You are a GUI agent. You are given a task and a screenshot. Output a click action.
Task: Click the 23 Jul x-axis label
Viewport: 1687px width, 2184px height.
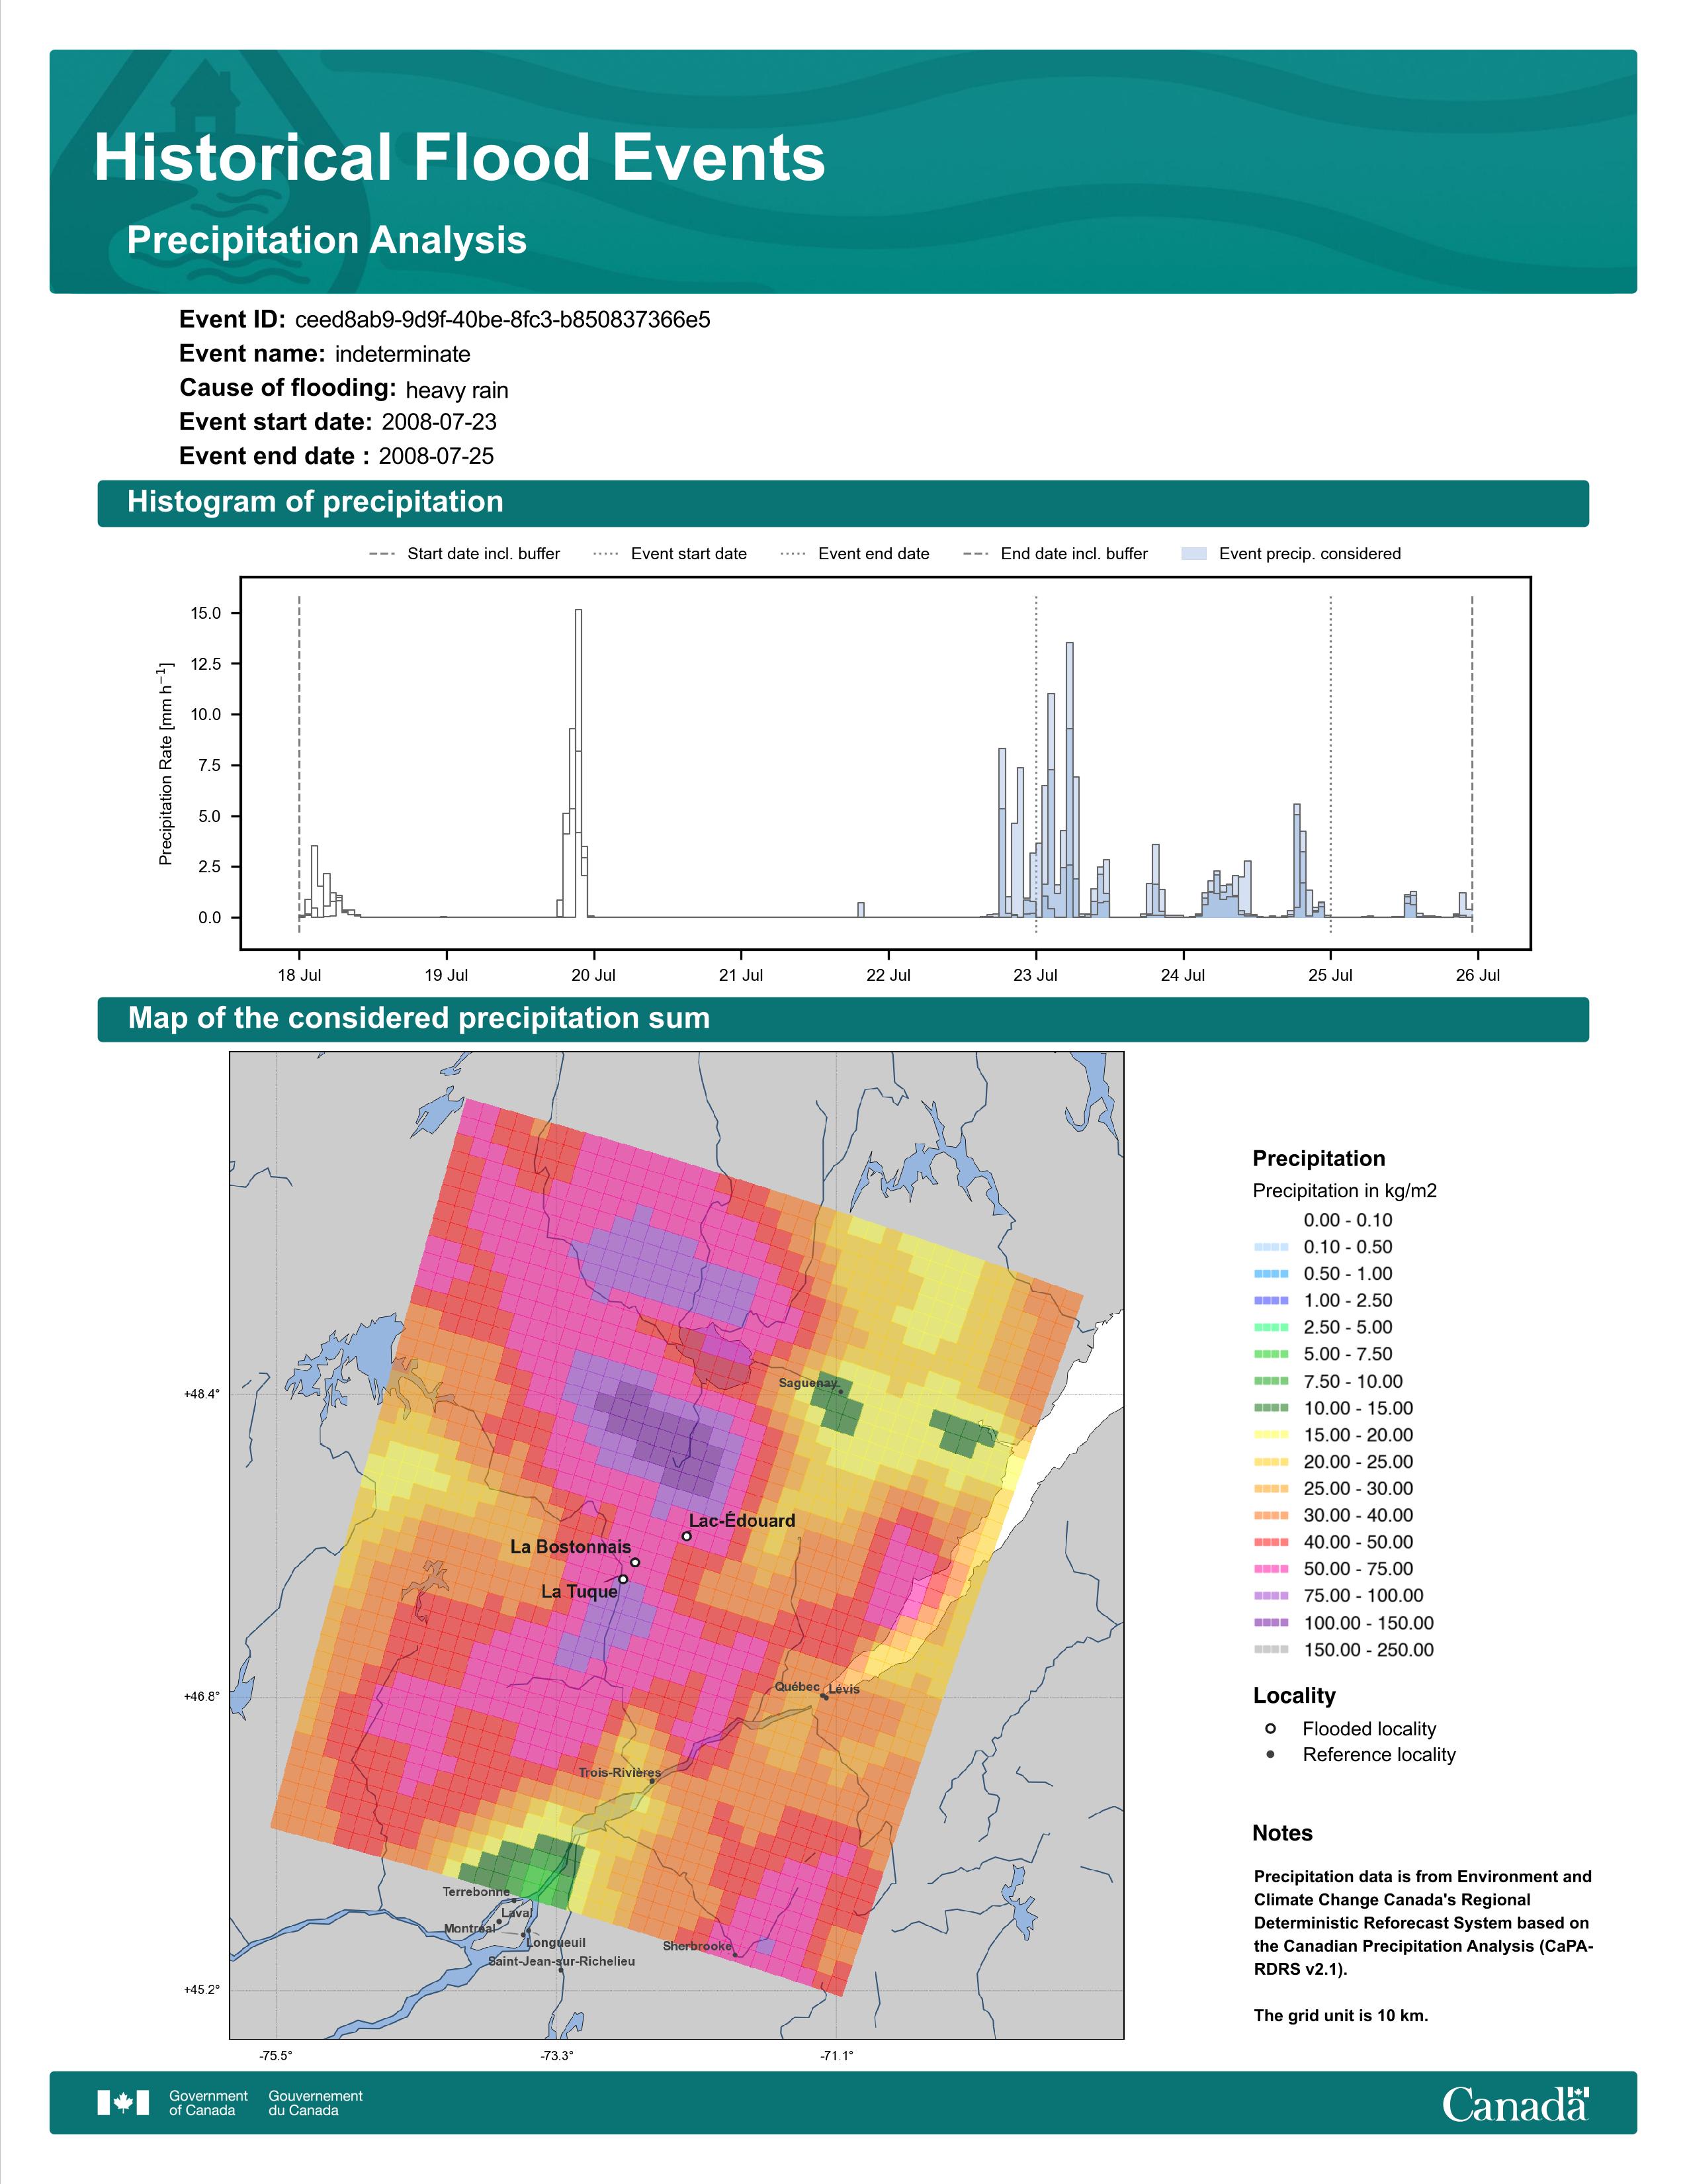click(1035, 975)
